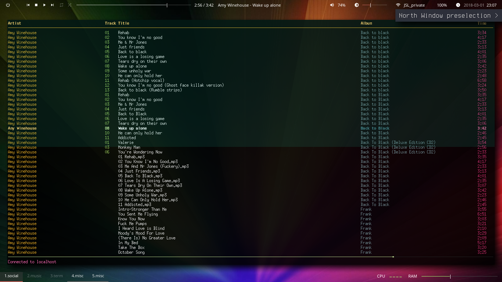Click the play button
The width and height of the screenshot is (502, 282).
(44, 5)
